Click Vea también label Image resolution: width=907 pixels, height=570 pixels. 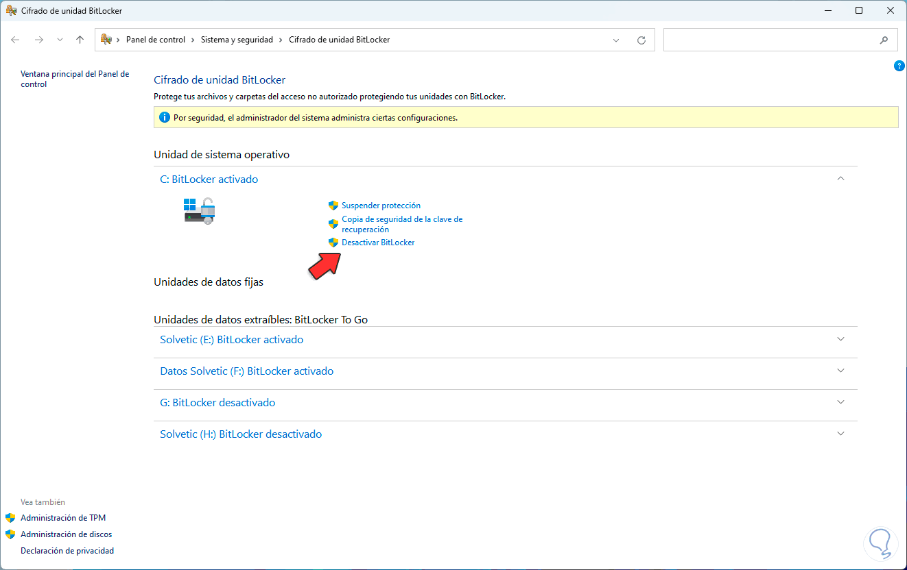(x=43, y=502)
